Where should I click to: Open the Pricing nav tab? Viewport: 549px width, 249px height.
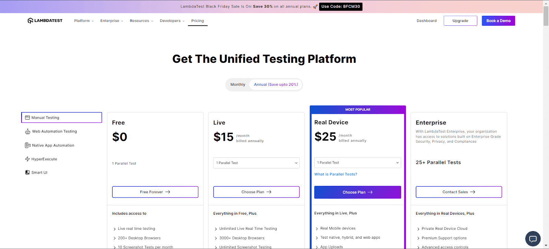click(x=198, y=21)
